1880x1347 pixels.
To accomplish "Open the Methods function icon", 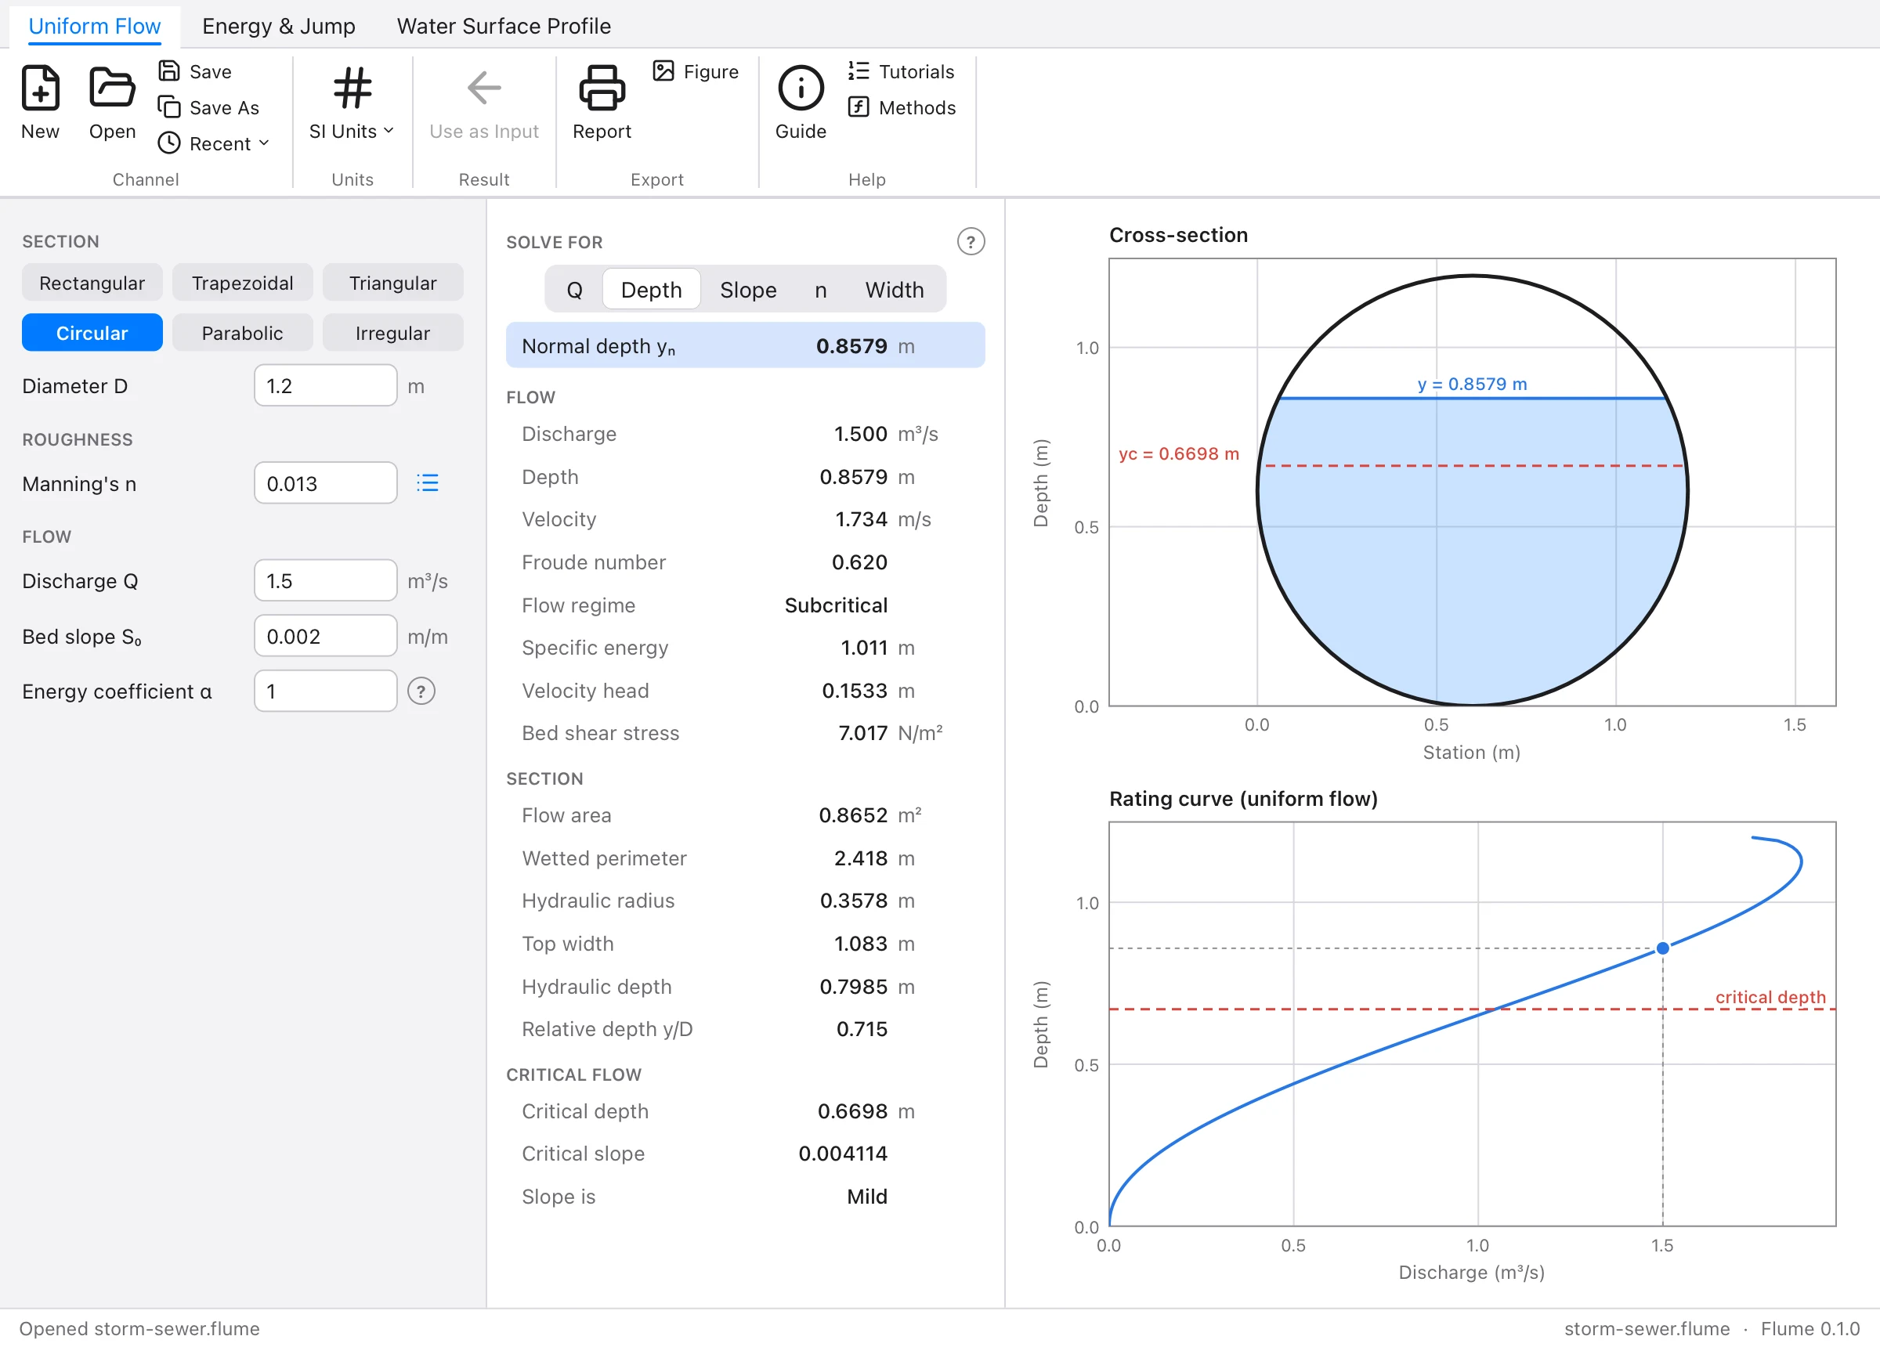I will tap(859, 107).
